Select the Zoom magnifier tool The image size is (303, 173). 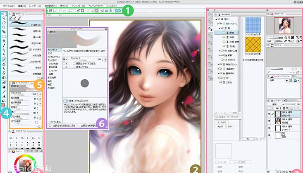3,19
